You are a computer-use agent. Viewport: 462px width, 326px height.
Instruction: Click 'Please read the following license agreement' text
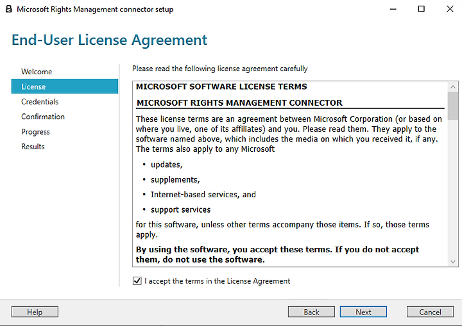[x=220, y=69]
